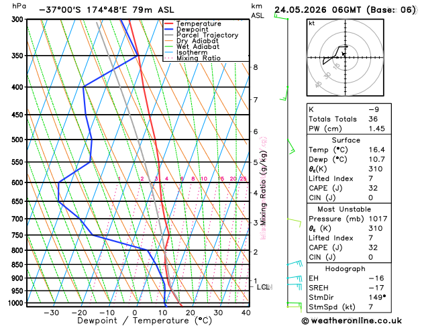Click the hodograph 'kt' unit label
Screen dimensions: 422x326
click(312, 23)
